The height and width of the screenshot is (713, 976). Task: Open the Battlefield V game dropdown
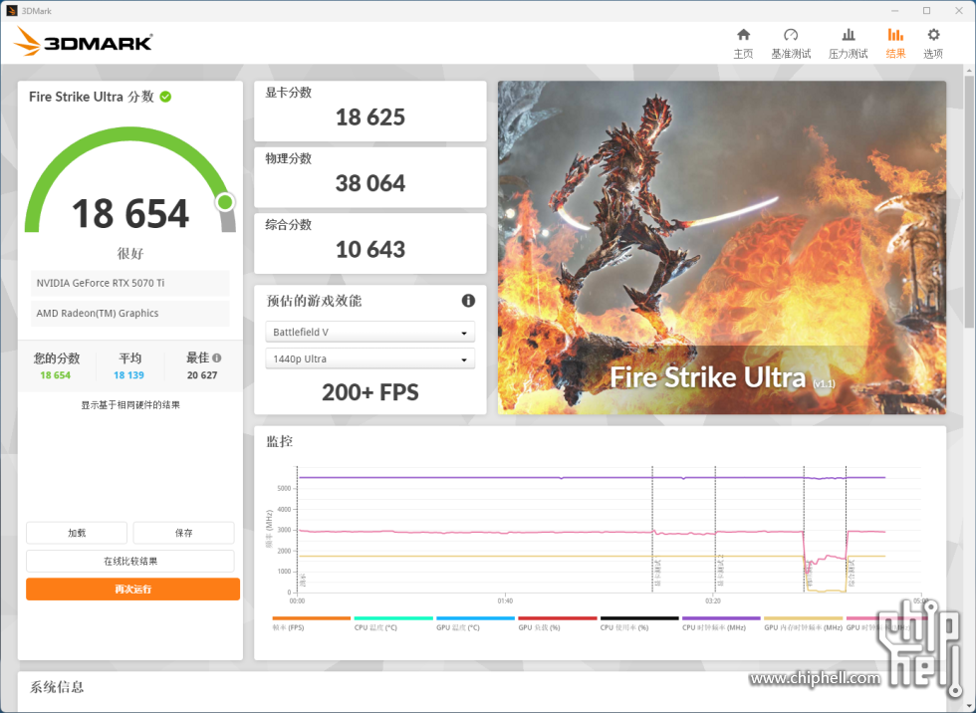369,332
